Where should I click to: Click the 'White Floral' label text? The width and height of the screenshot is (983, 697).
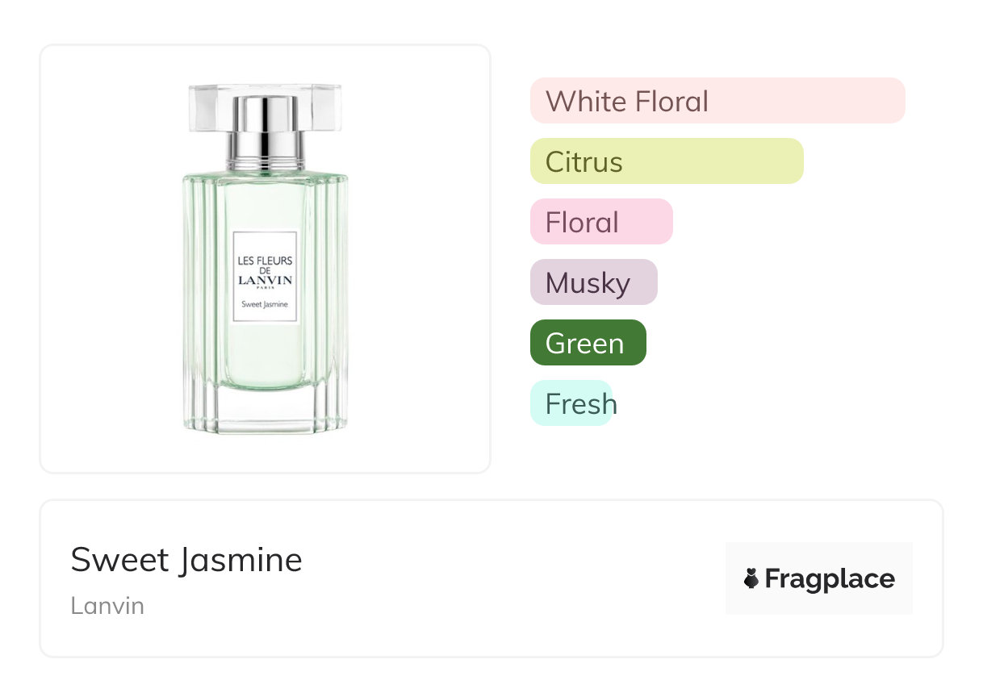coord(627,102)
